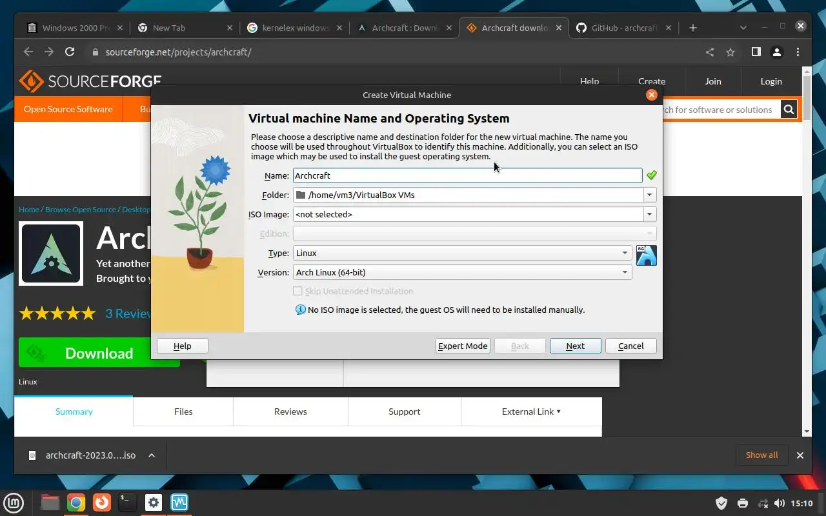Image resolution: width=826 pixels, height=516 pixels.
Task: Click the Arch Linux 64-bit OS icon
Action: (x=646, y=255)
